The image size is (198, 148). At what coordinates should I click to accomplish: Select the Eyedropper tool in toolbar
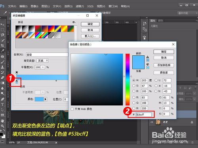2,51
